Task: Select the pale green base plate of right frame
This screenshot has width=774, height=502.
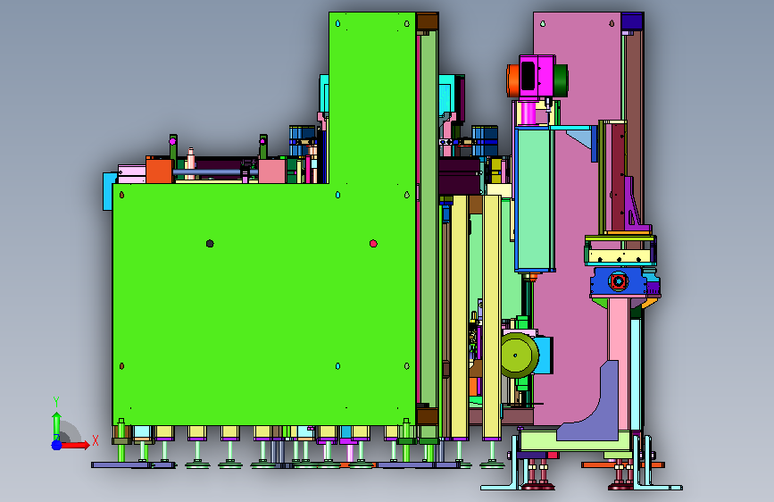Action: [x=575, y=441]
